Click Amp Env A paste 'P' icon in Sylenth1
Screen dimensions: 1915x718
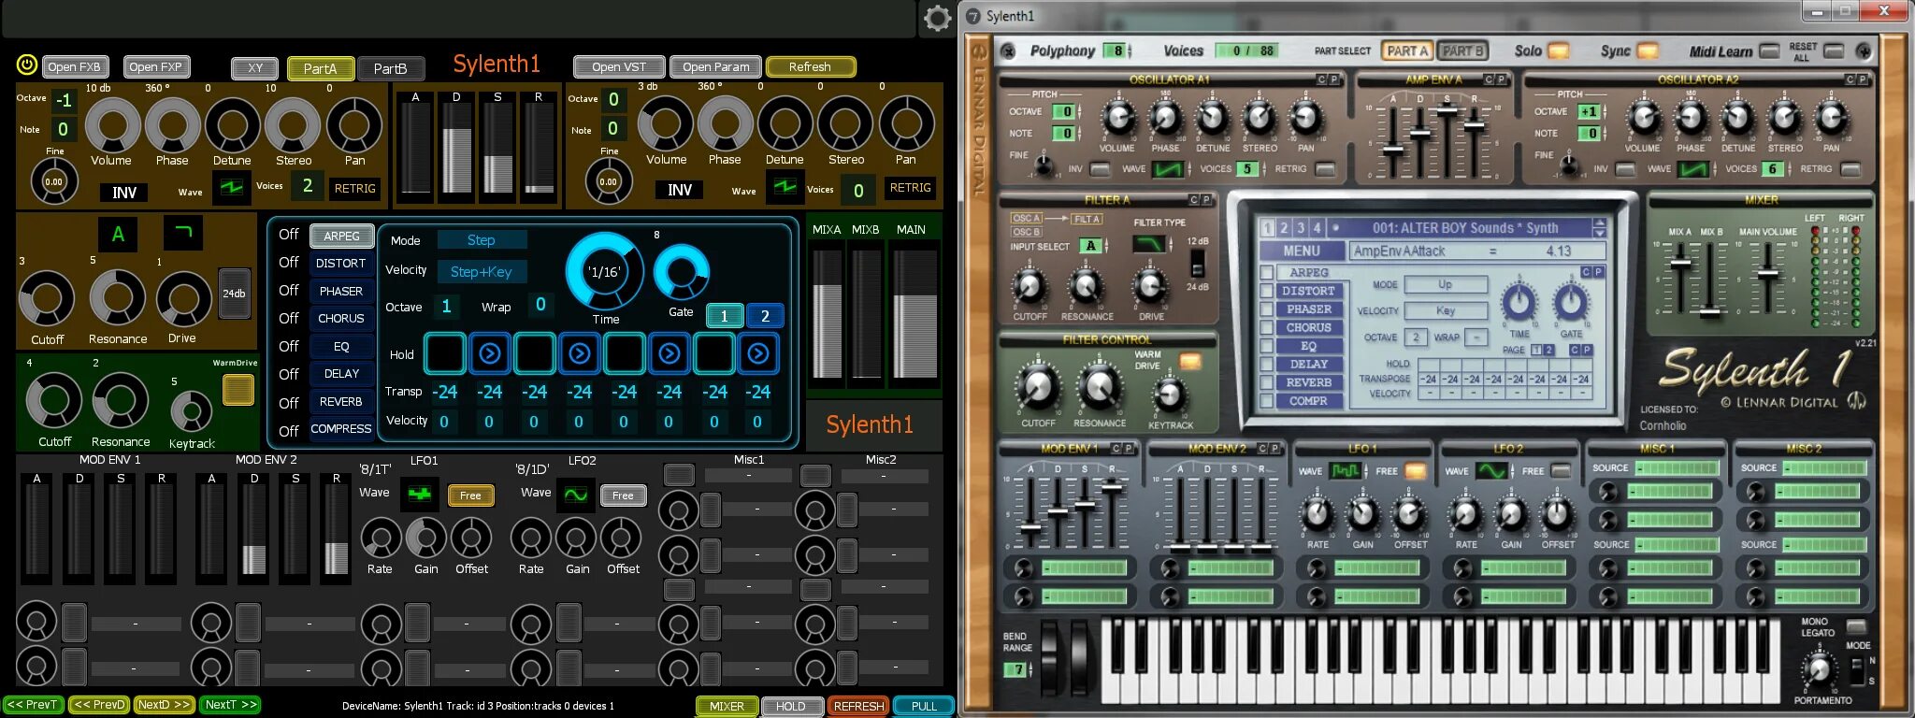coord(1501,79)
